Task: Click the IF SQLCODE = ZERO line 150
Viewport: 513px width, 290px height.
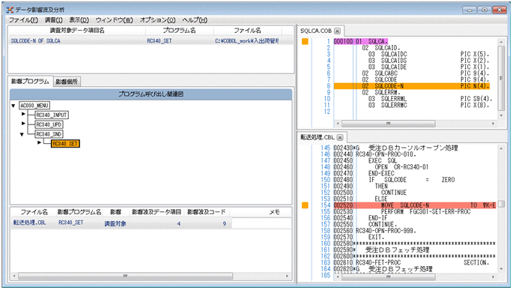Action: pyautogui.click(x=411, y=180)
